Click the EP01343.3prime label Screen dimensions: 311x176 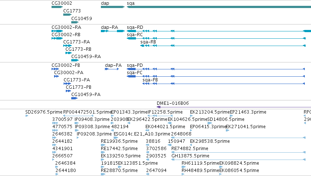tap(129, 112)
